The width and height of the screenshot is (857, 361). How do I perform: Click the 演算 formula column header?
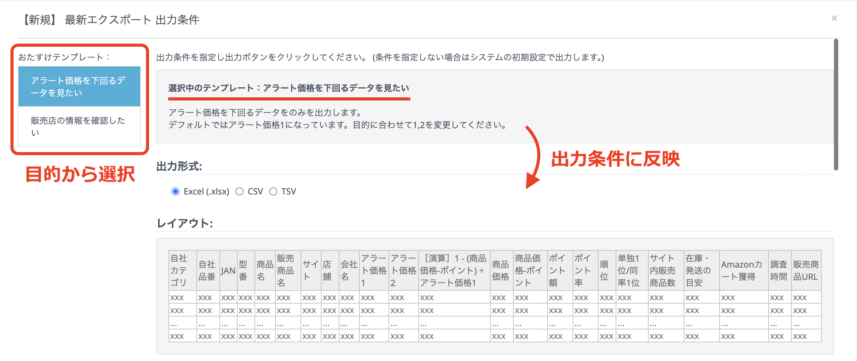(454, 270)
